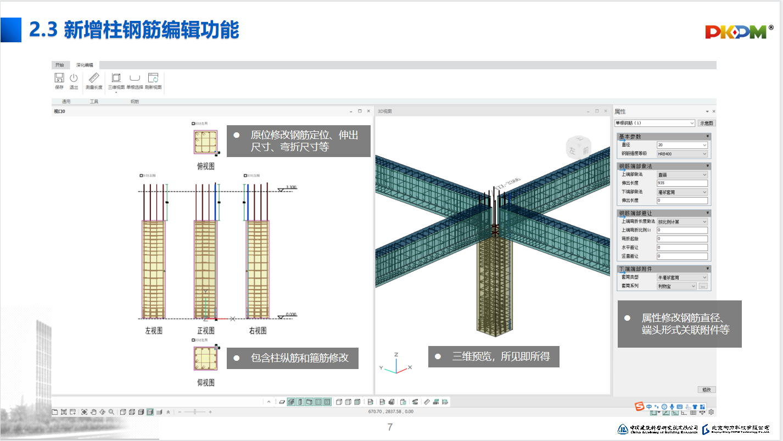783x441 pixels.
Task: Click the 3.300 elevation marker text
Action: tap(291, 187)
